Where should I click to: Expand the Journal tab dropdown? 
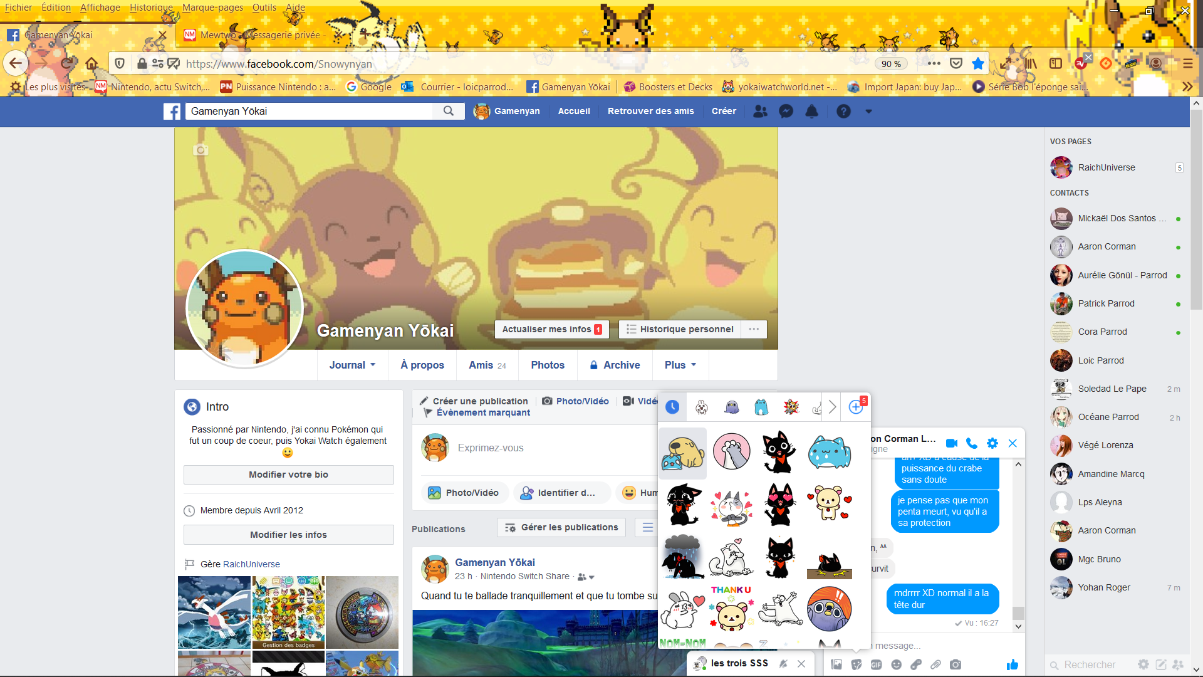[x=352, y=365]
